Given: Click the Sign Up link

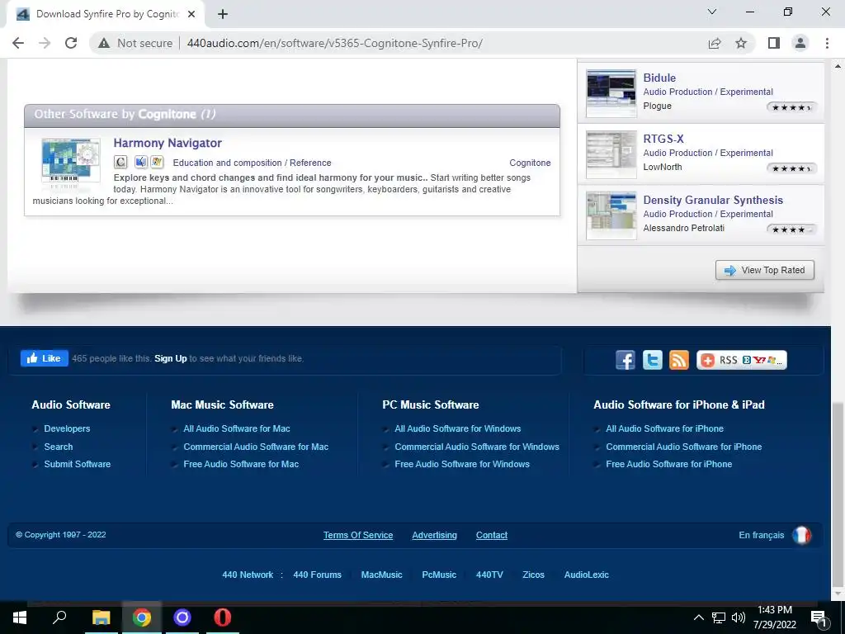Looking at the screenshot, I should pos(170,358).
